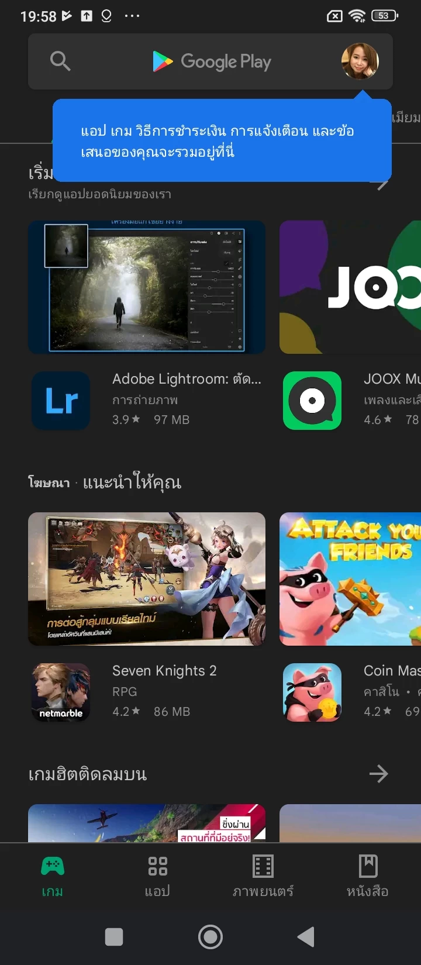
Task: Tap Coin Master title text
Action: point(392,671)
